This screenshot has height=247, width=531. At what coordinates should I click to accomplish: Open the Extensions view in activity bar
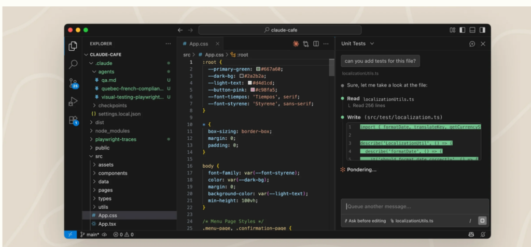tap(73, 120)
